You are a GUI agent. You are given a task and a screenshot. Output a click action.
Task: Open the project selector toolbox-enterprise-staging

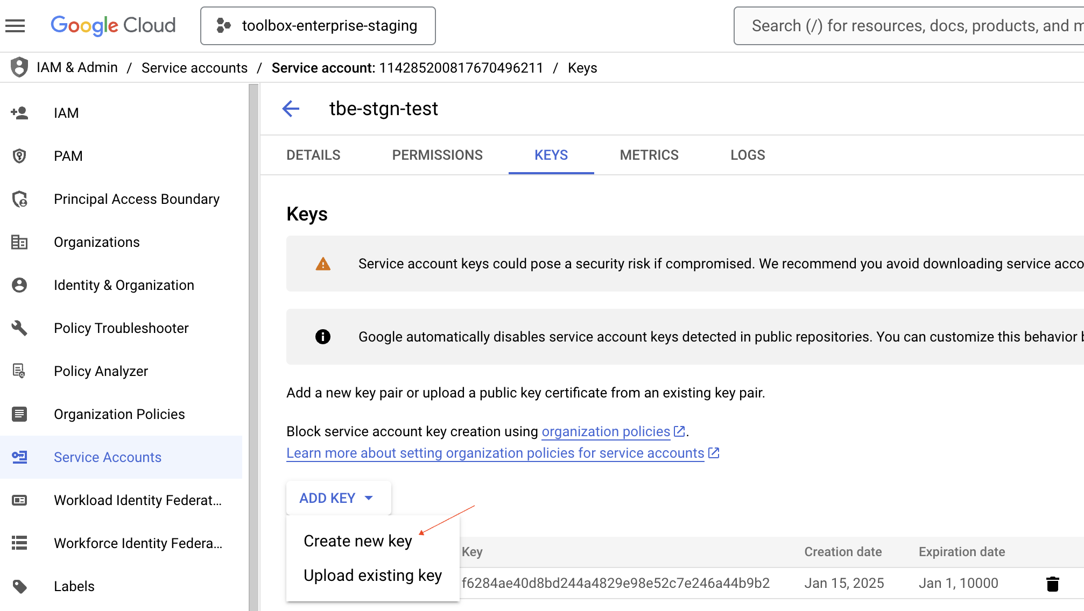[318, 25]
